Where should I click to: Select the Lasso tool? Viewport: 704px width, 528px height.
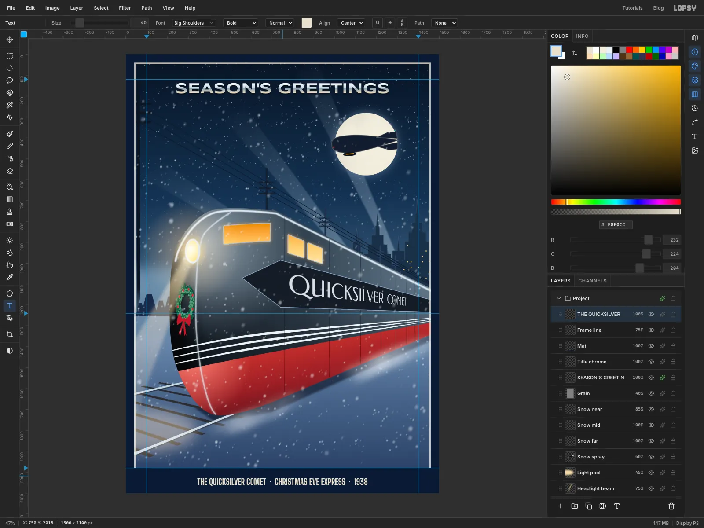tap(10, 80)
